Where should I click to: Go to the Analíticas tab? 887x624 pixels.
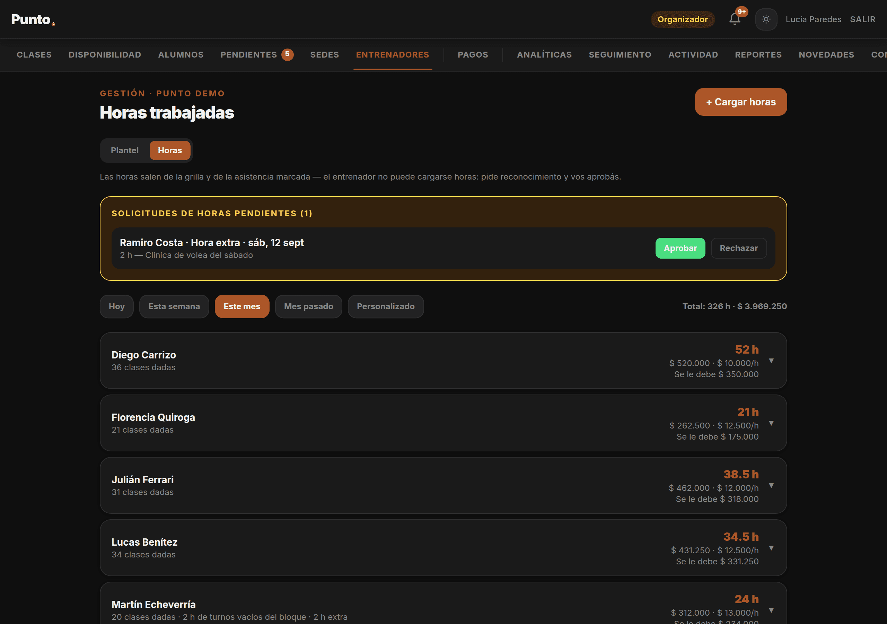[544, 54]
